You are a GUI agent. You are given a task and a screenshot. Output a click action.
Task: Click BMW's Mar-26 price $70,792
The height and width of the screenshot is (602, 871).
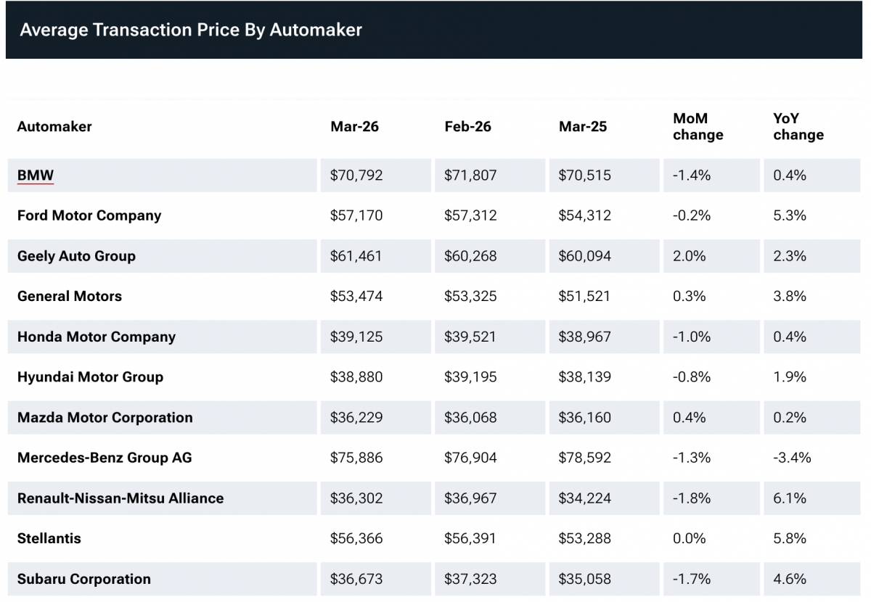pyautogui.click(x=356, y=176)
